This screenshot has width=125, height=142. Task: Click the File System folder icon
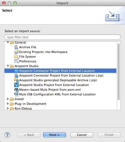[x=16, y=57]
